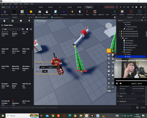This screenshot has height=118, width=147.
Task: Toggle the Toolbox saved bookmark filter
Action: click(x=27, y=29)
